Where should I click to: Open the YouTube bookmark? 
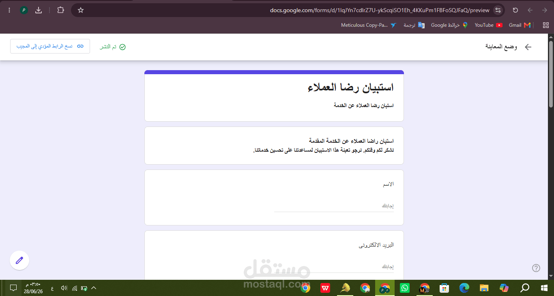tap(489, 25)
